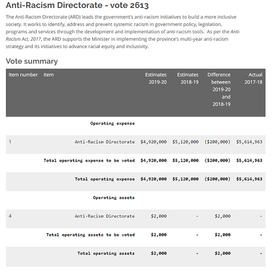Viewport: 277px width, 273px height.
Task: Click the $4,920,000 estimate in item 1 row
Action: (153, 142)
